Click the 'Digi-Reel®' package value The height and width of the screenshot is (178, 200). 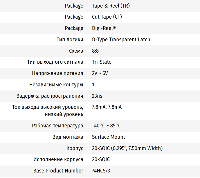[x=104, y=28]
